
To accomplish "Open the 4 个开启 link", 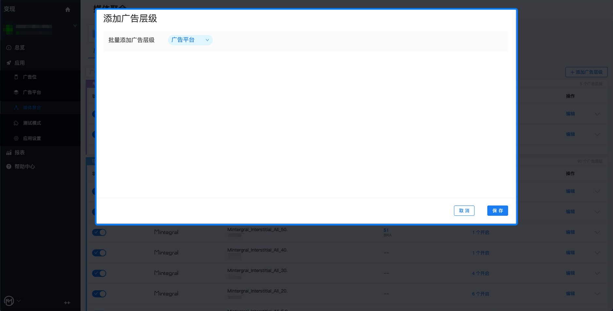I will (480, 273).
